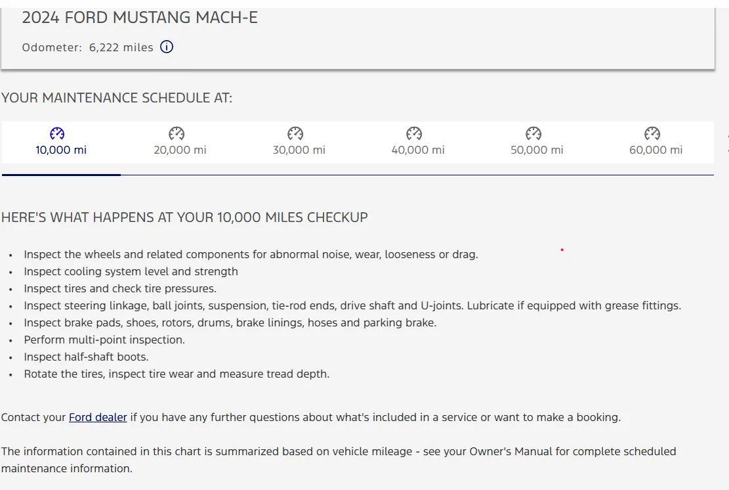Select the 30,000 mi gauge icon
Viewport: 729px width, 490px height.
click(295, 133)
